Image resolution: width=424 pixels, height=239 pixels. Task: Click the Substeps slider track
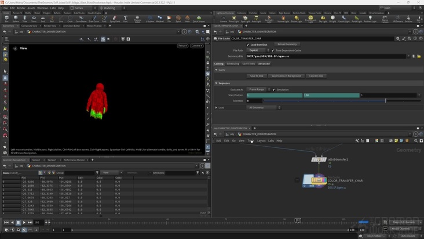324,101
